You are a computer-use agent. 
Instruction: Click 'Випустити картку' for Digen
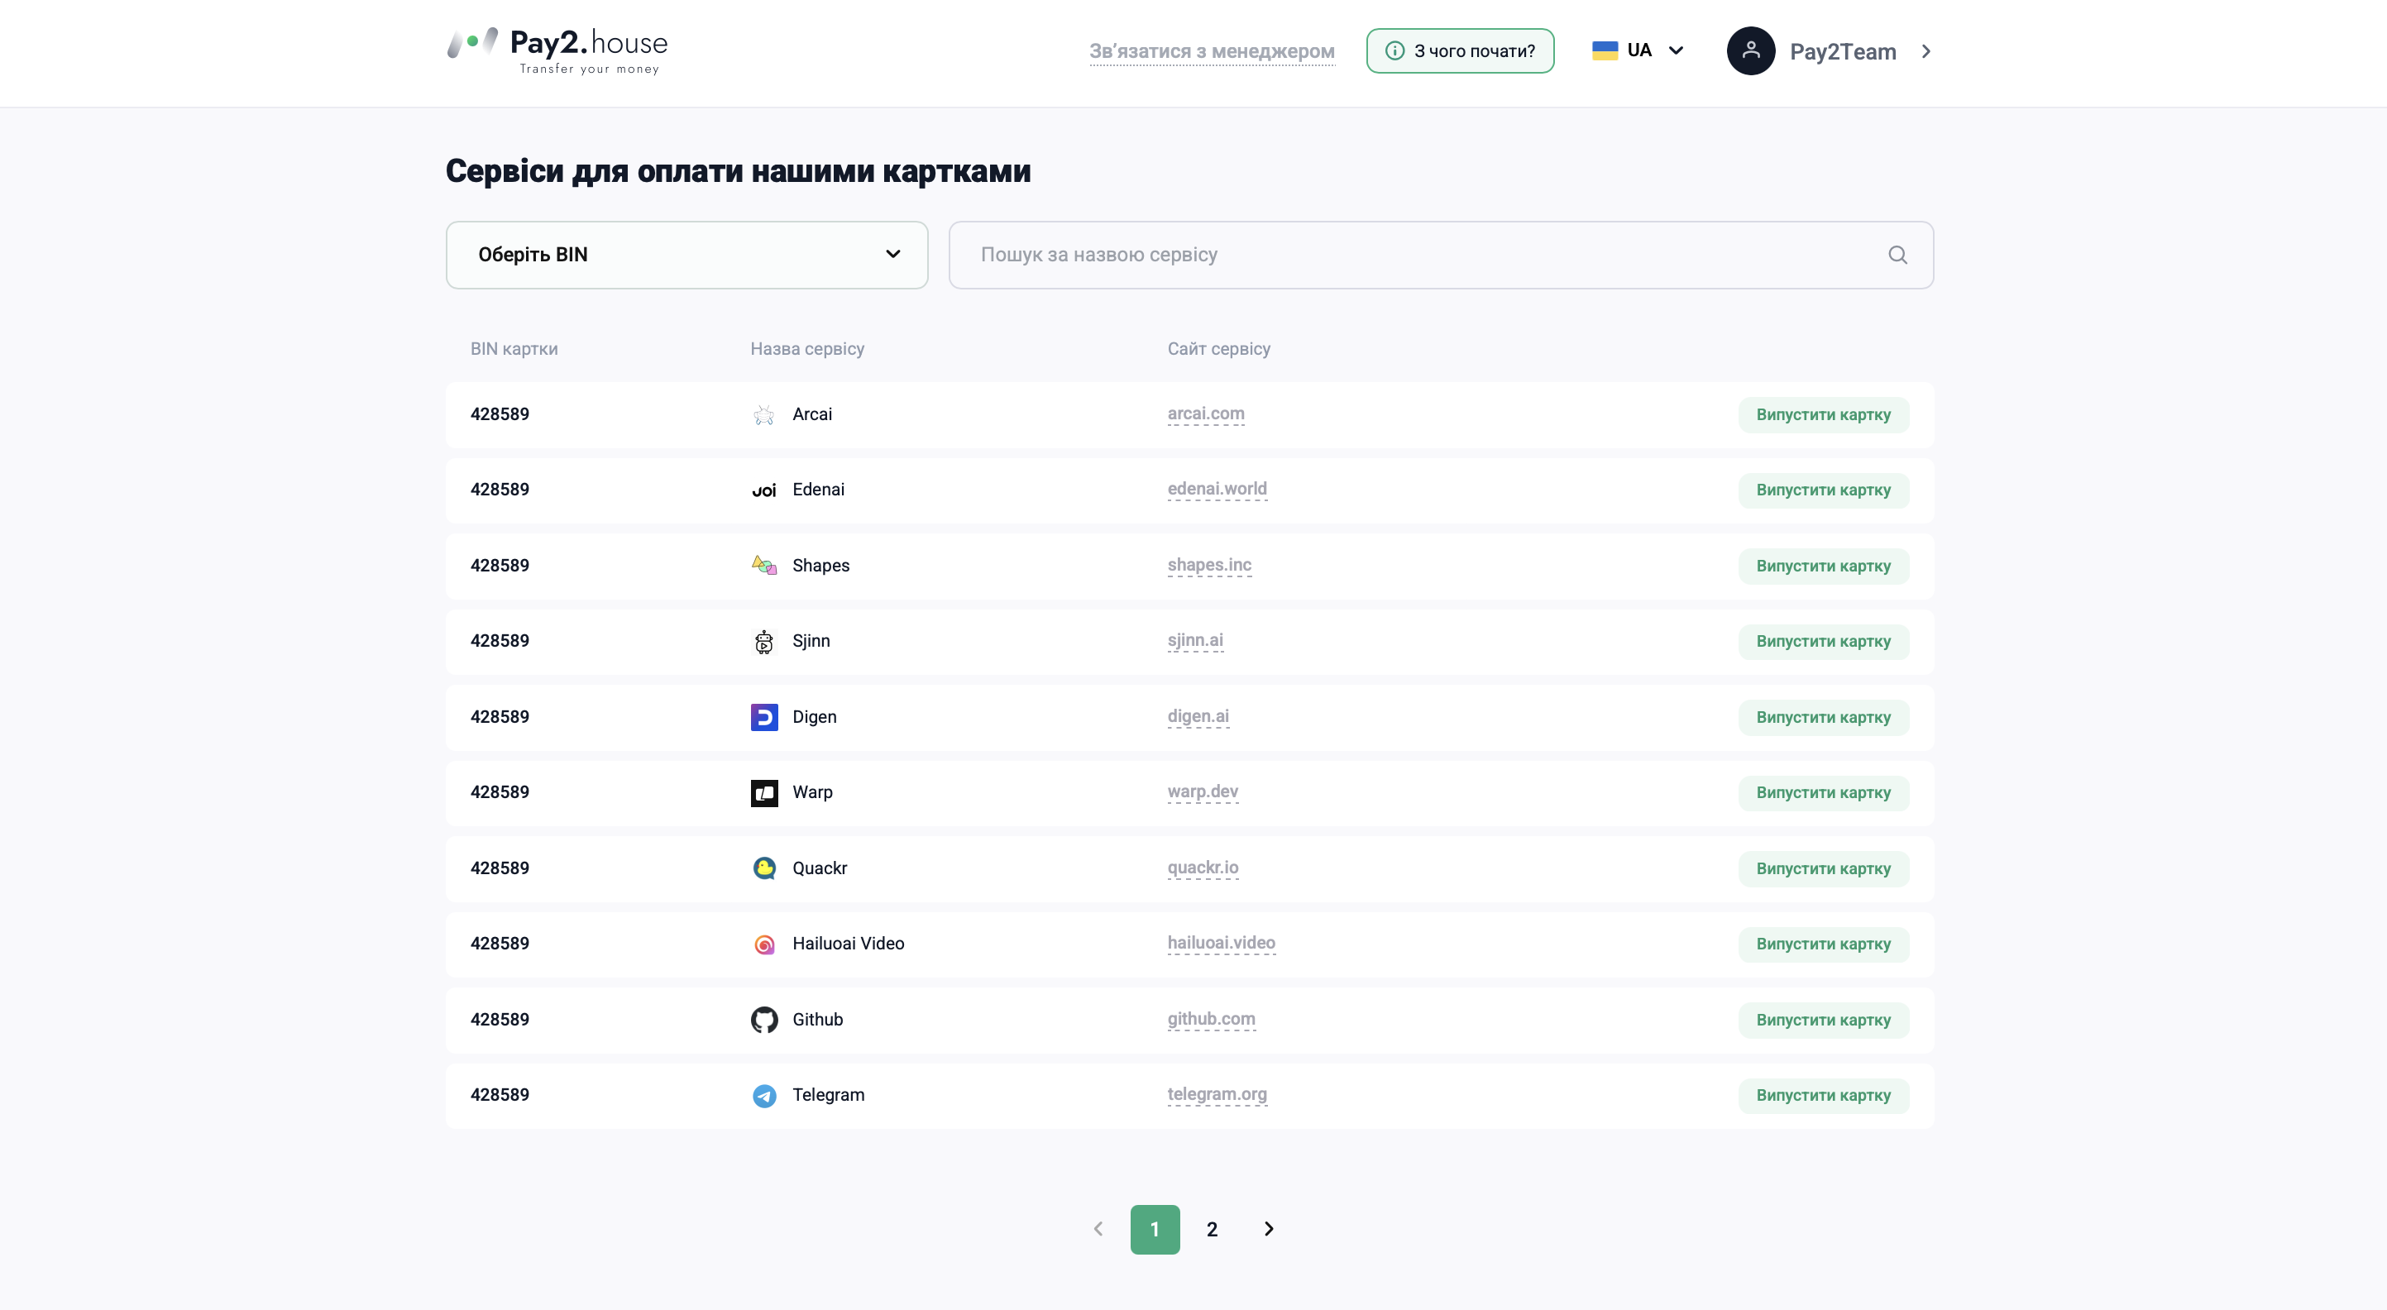(x=1823, y=717)
